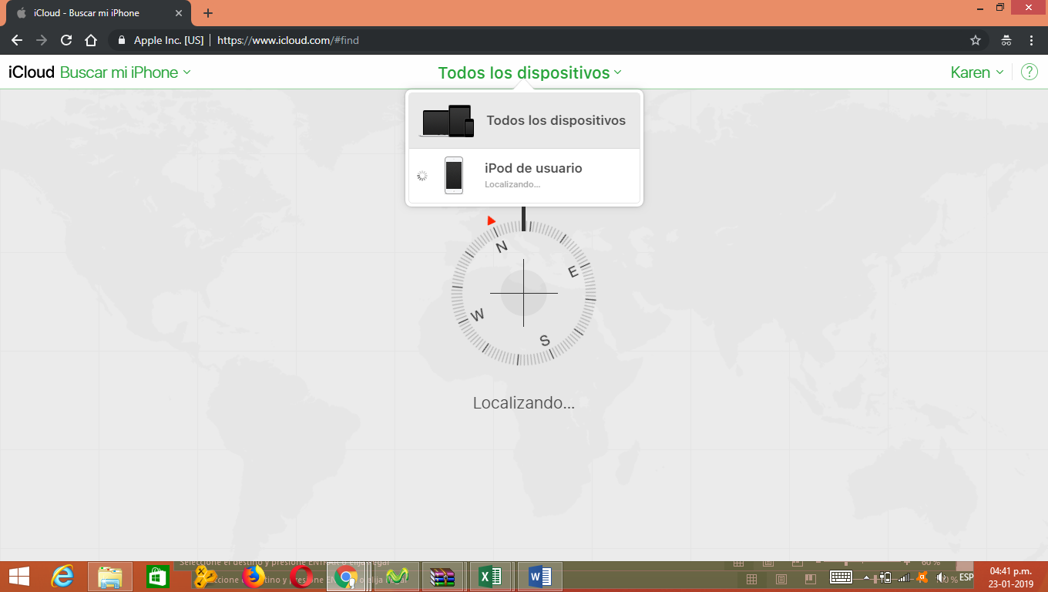Click the incognito mode indicator icon

point(1006,40)
